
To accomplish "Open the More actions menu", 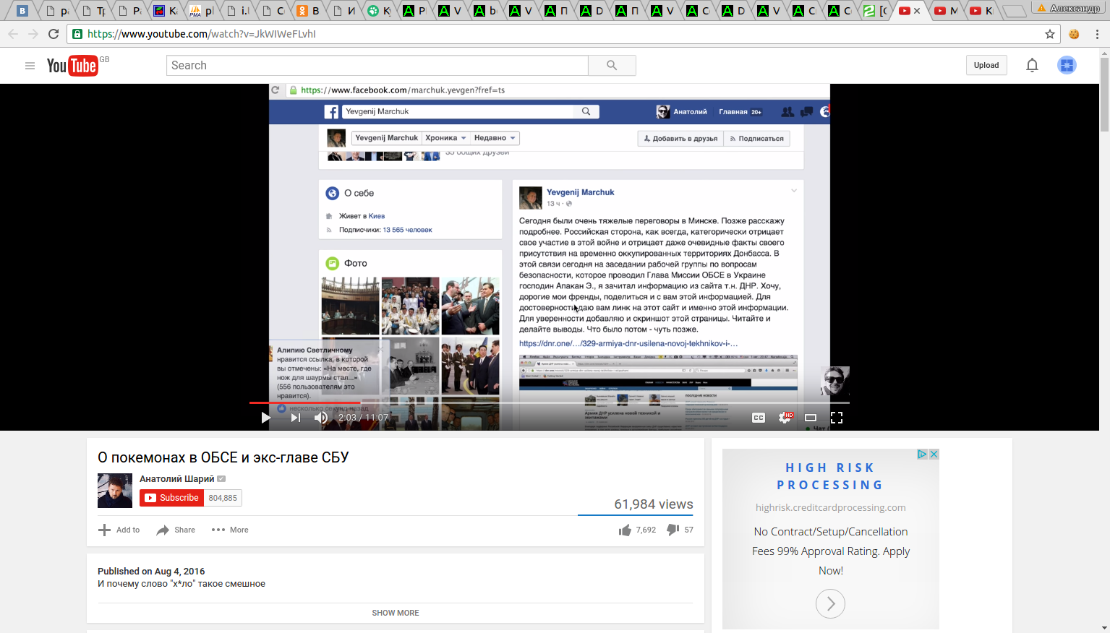I will point(230,530).
